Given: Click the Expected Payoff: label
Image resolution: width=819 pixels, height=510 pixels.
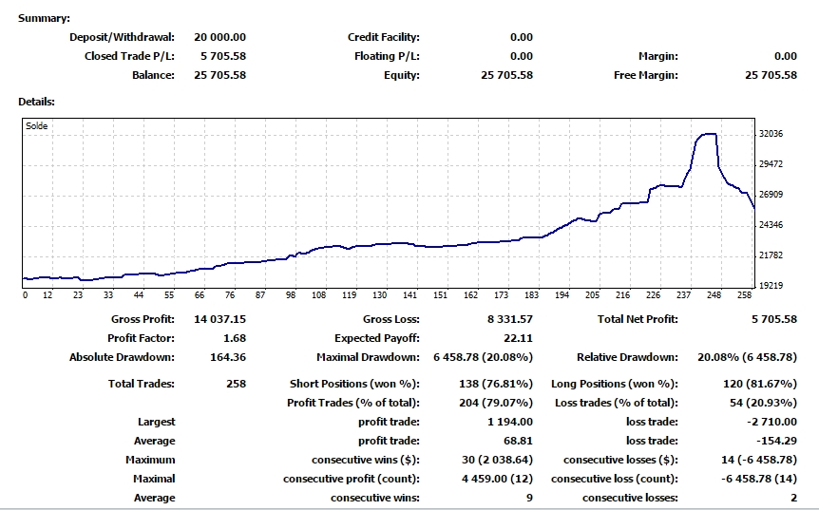Looking at the screenshot, I should (x=377, y=338).
